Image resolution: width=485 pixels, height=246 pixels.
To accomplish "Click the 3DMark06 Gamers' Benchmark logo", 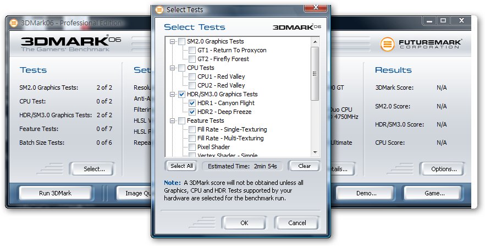I will tap(70, 44).
